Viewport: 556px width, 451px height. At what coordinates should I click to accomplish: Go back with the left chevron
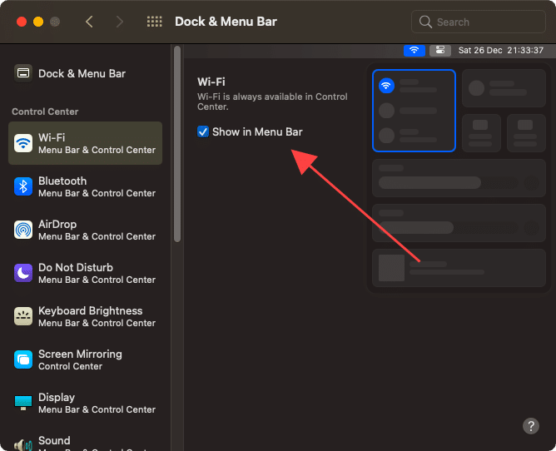pos(90,22)
